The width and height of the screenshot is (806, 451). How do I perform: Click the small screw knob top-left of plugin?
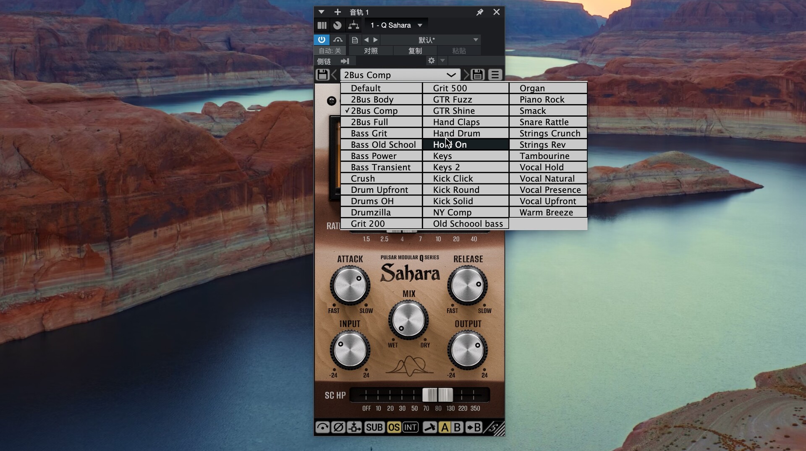[x=332, y=101]
